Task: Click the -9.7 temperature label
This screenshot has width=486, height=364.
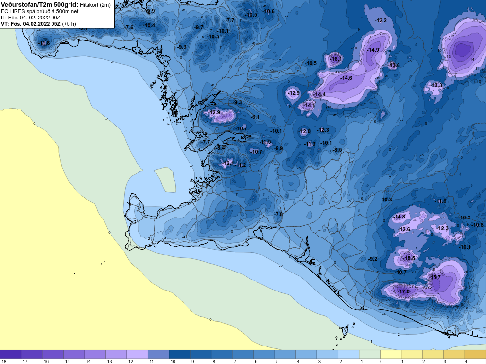Action: click(x=199, y=27)
